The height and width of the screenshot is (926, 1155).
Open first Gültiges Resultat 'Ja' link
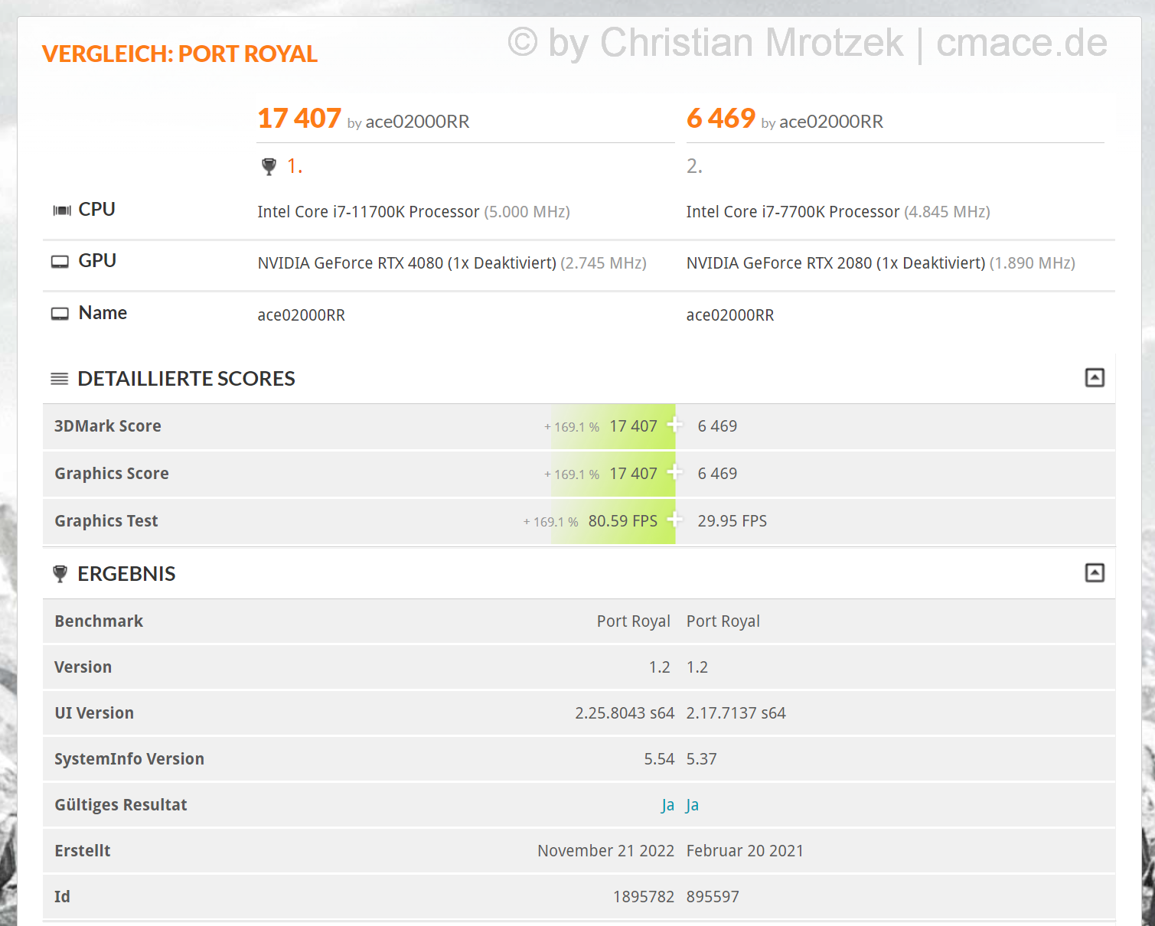click(667, 805)
